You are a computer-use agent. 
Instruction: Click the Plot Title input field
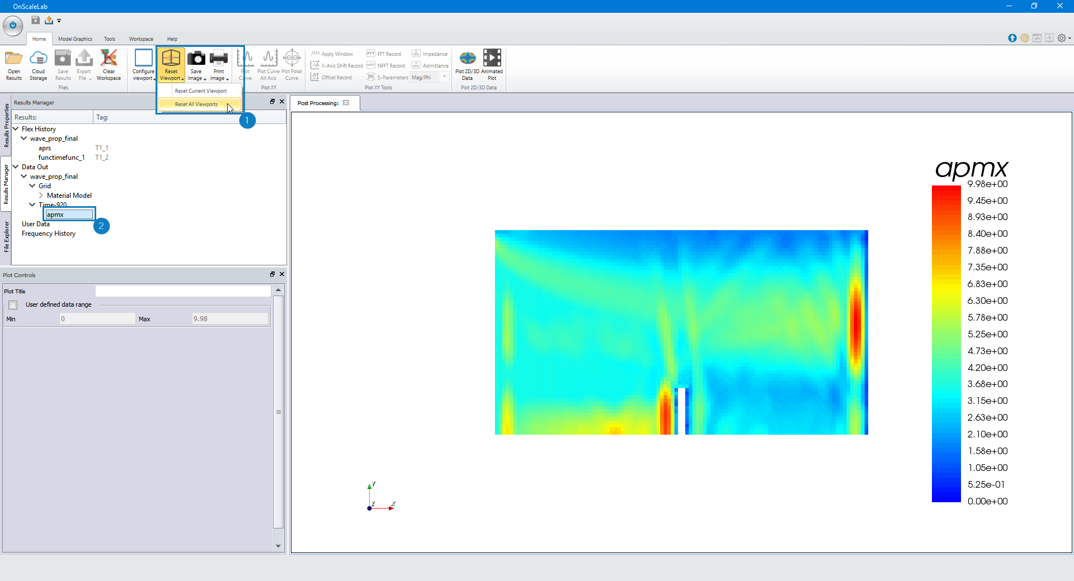click(x=183, y=291)
